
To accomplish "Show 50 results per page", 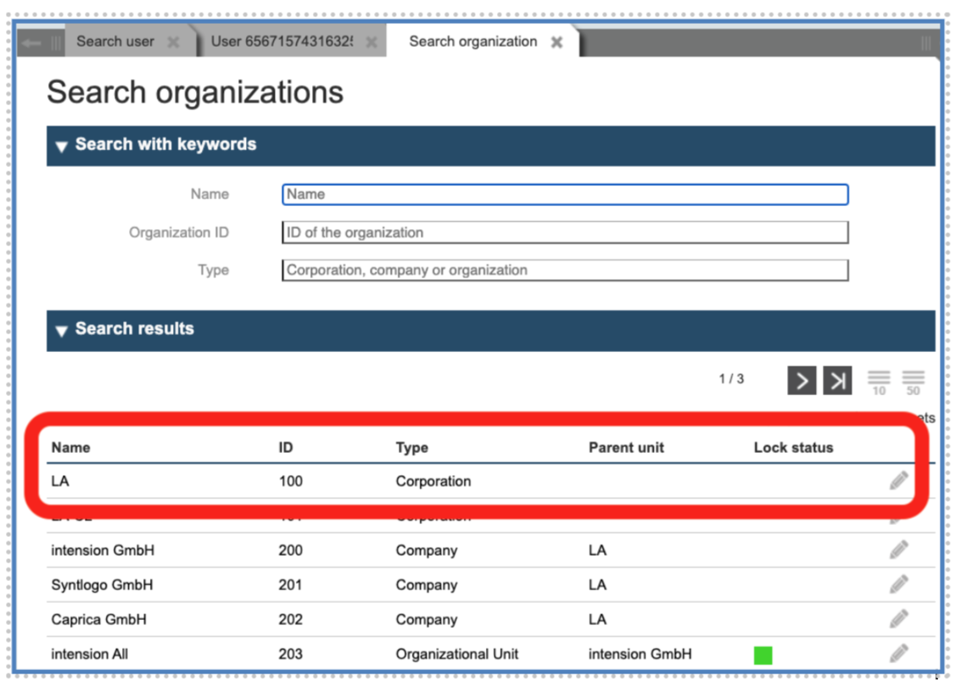I will click(913, 383).
